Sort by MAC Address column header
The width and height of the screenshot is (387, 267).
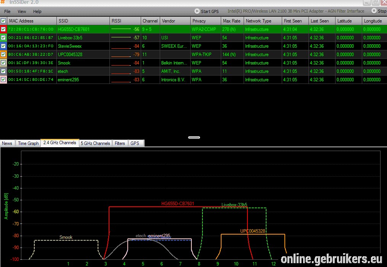[32, 21]
